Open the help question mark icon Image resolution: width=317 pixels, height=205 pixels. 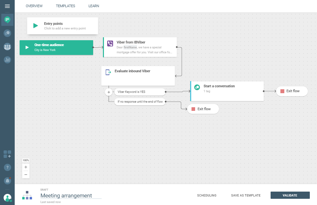7,167
